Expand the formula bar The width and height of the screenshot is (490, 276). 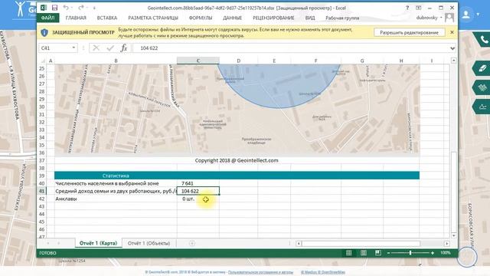(452, 48)
